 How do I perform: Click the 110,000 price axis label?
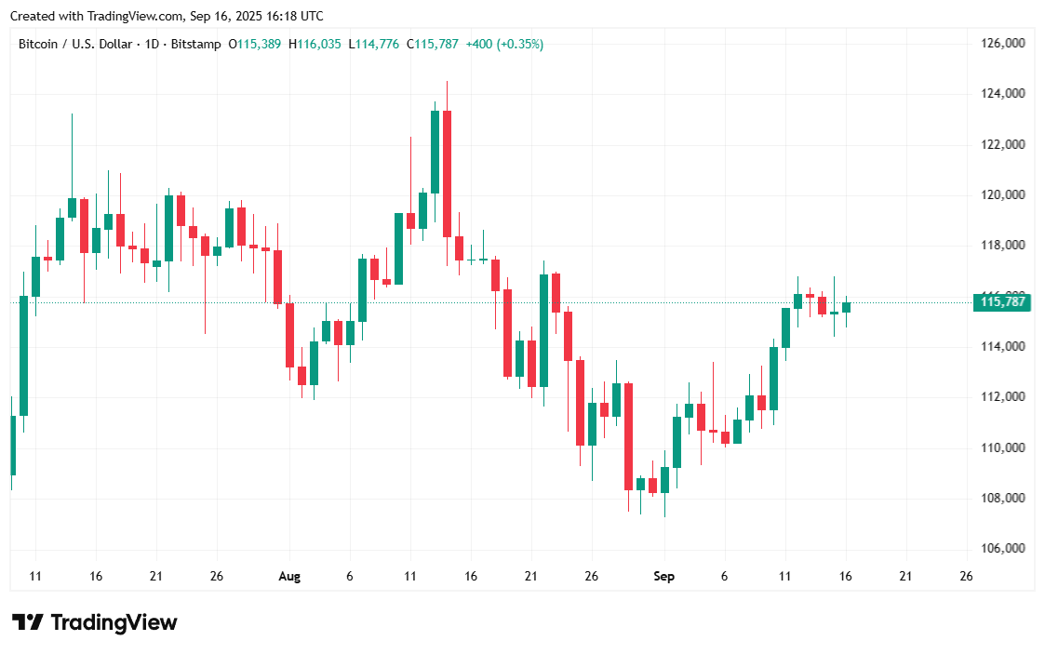click(1003, 447)
